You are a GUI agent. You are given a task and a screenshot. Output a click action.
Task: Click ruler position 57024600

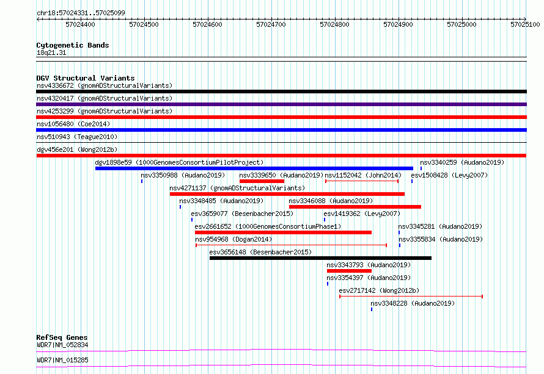[207, 24]
